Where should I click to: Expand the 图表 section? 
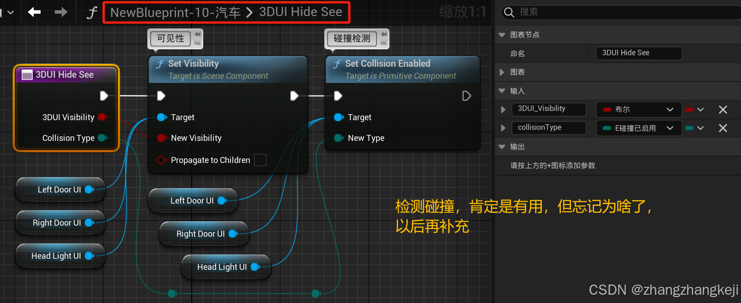(x=502, y=72)
